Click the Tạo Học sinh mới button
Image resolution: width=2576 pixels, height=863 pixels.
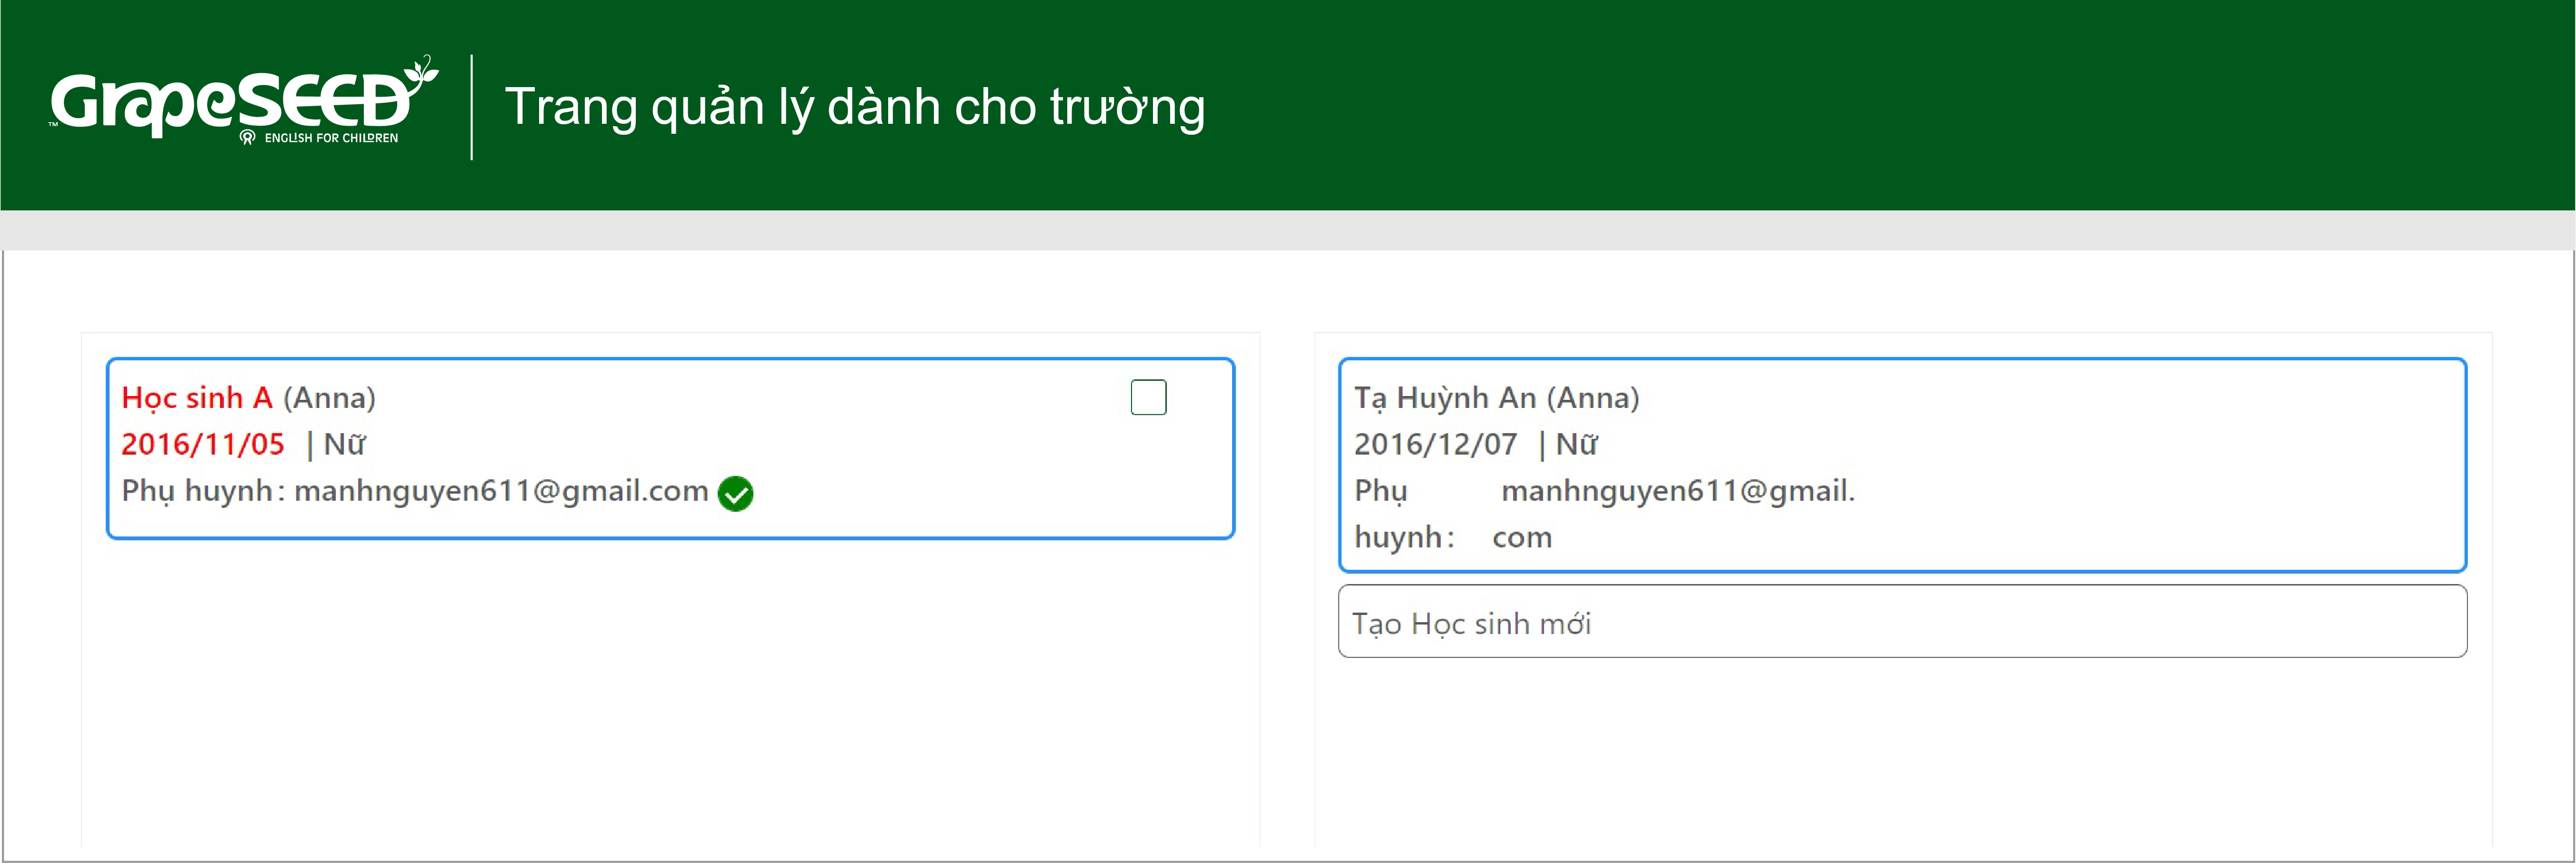[x=1902, y=621]
